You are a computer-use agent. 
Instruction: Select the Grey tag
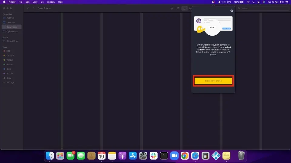pos(12,78)
